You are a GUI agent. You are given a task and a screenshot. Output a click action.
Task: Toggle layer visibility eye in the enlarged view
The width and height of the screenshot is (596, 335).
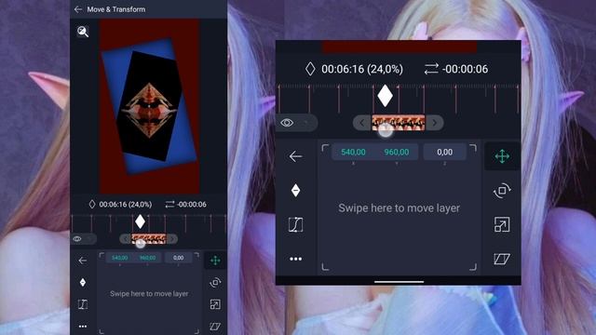[x=287, y=123]
